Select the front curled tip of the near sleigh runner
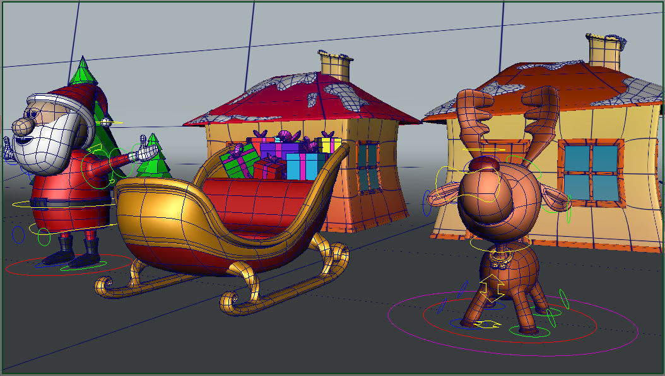Viewport: 665px width, 376px height. [229, 303]
